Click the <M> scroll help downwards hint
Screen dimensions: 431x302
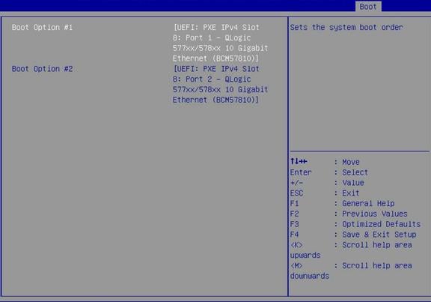[351, 271]
